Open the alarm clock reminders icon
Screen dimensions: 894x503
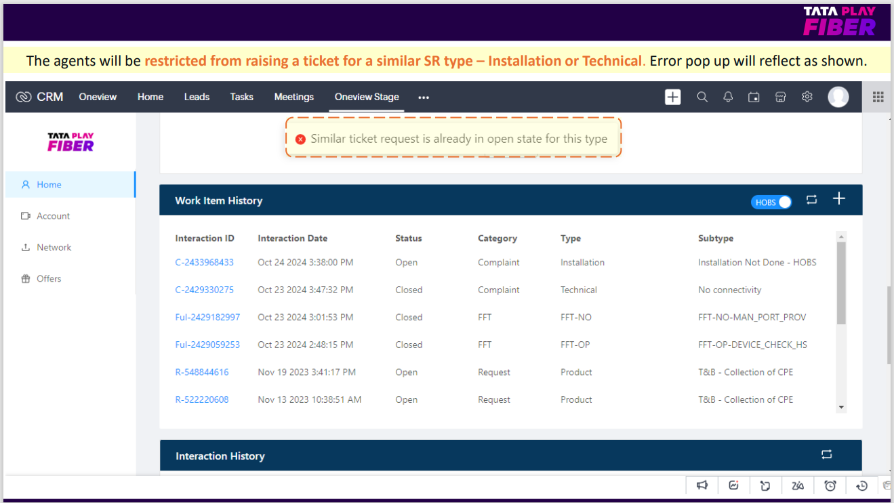(x=830, y=485)
